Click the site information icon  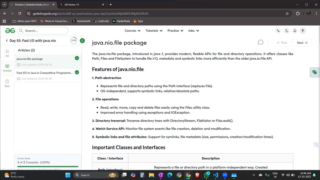[x=29, y=13]
